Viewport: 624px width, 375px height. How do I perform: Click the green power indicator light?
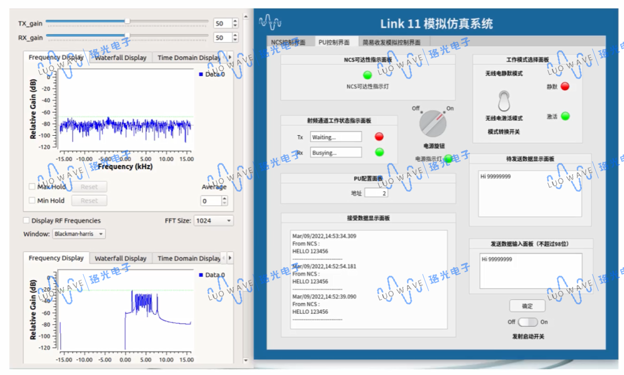(x=448, y=159)
